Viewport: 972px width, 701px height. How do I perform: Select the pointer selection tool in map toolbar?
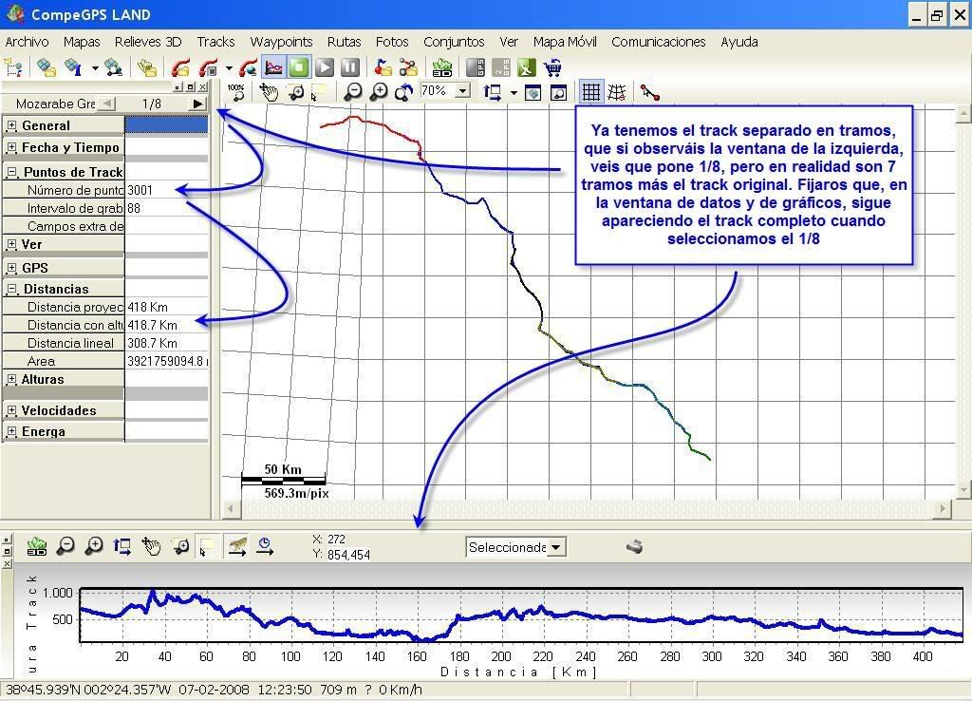pos(318,92)
